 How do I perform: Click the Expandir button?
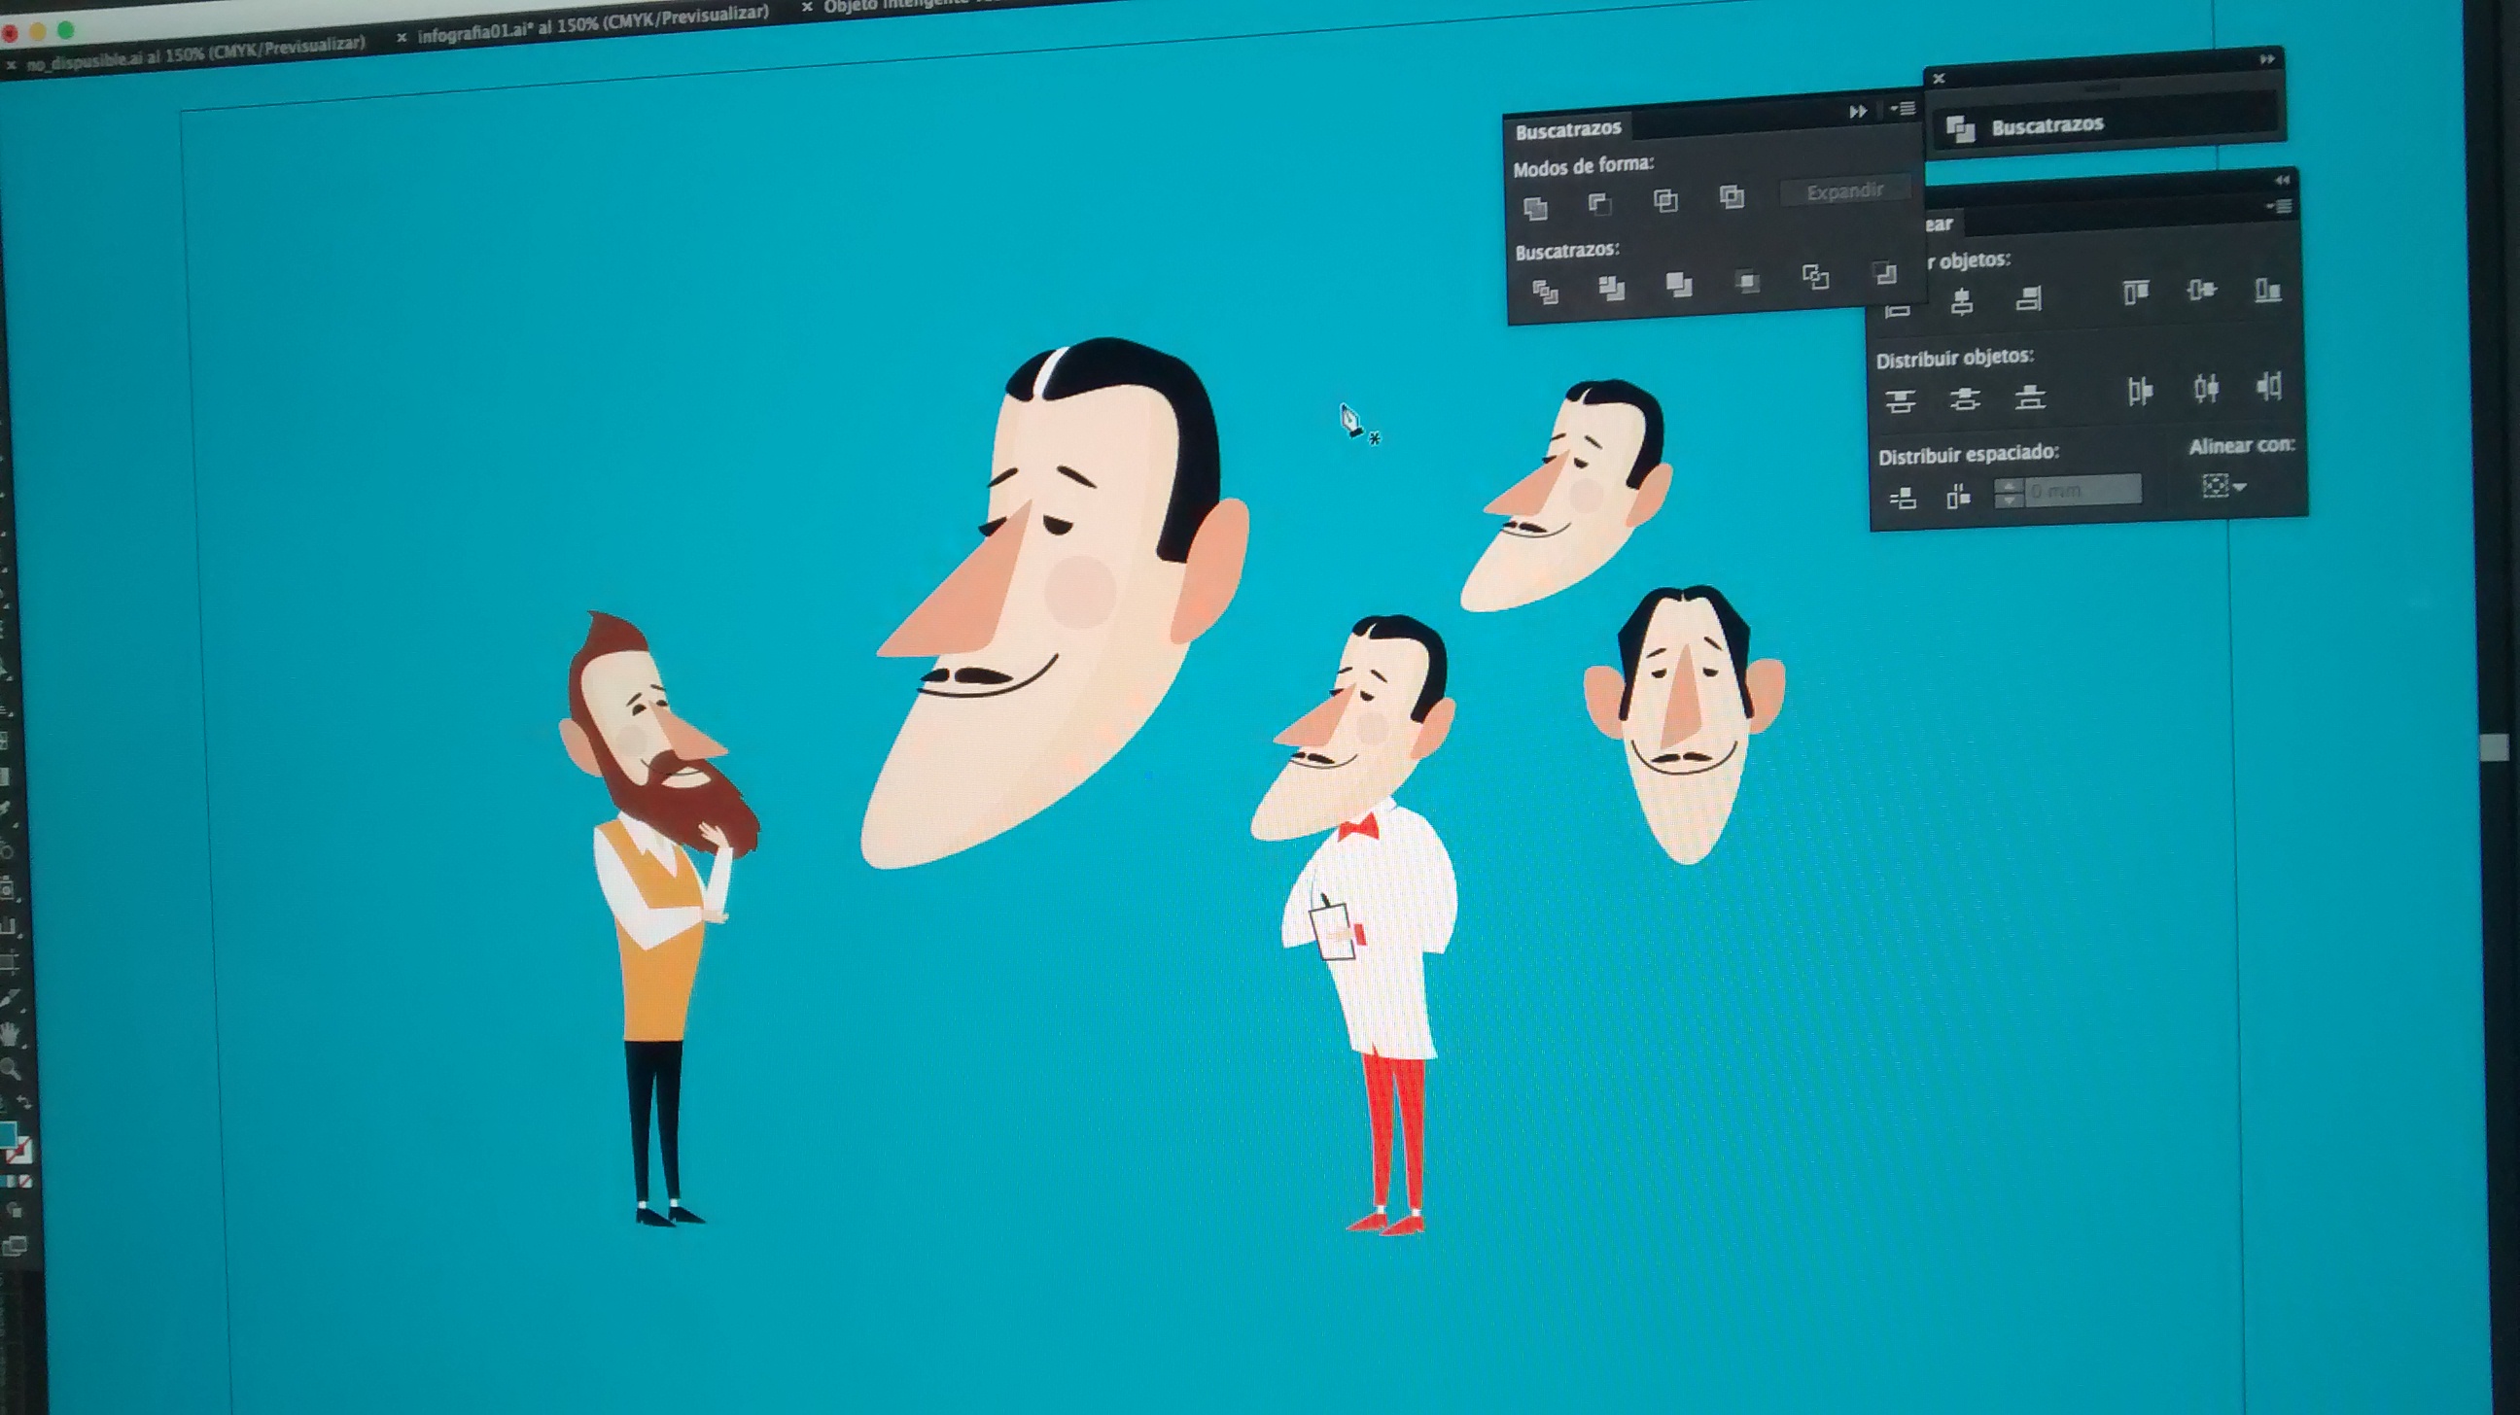click(1845, 191)
